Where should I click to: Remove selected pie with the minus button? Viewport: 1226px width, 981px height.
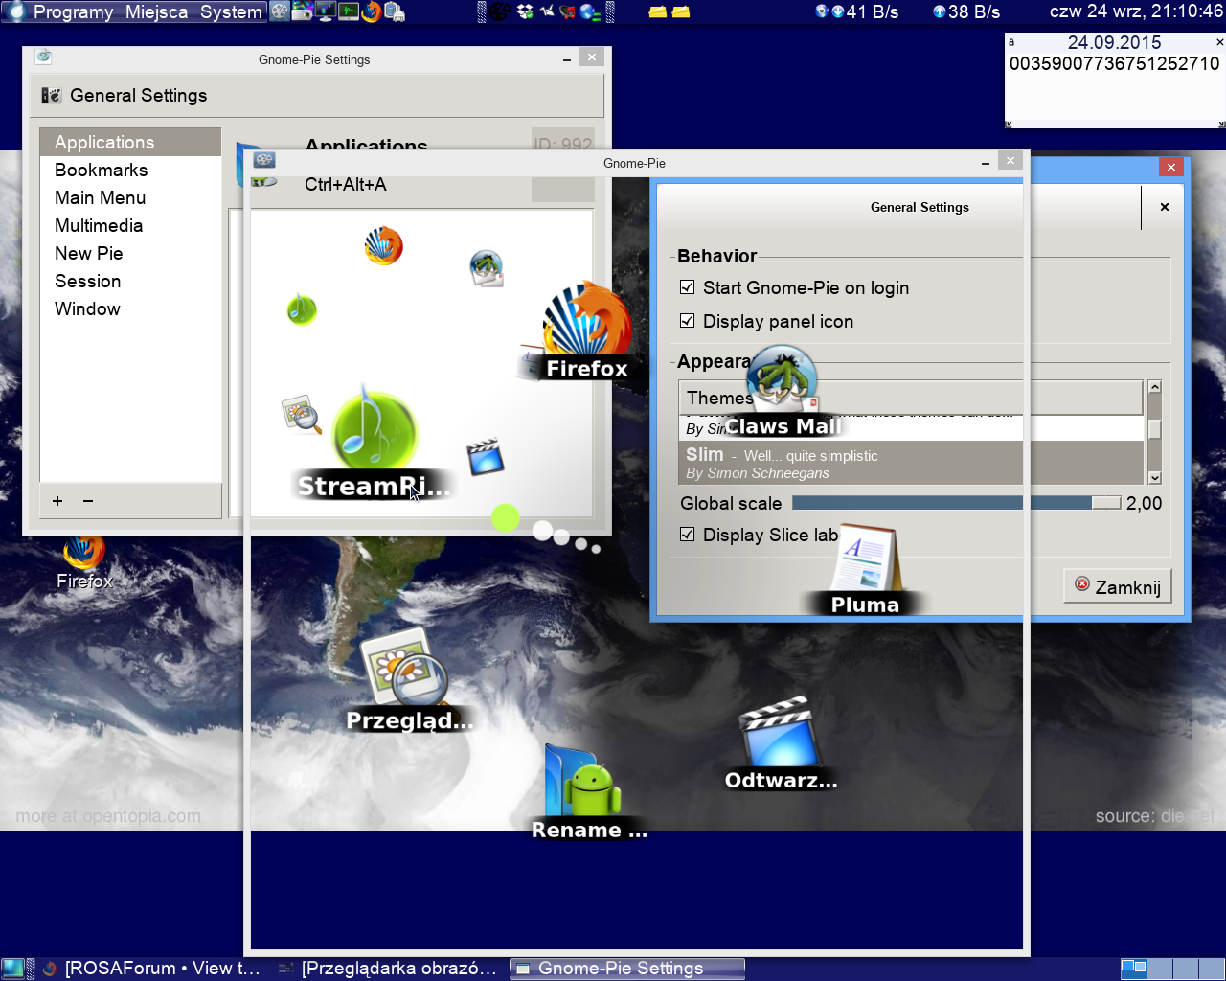pos(88,501)
